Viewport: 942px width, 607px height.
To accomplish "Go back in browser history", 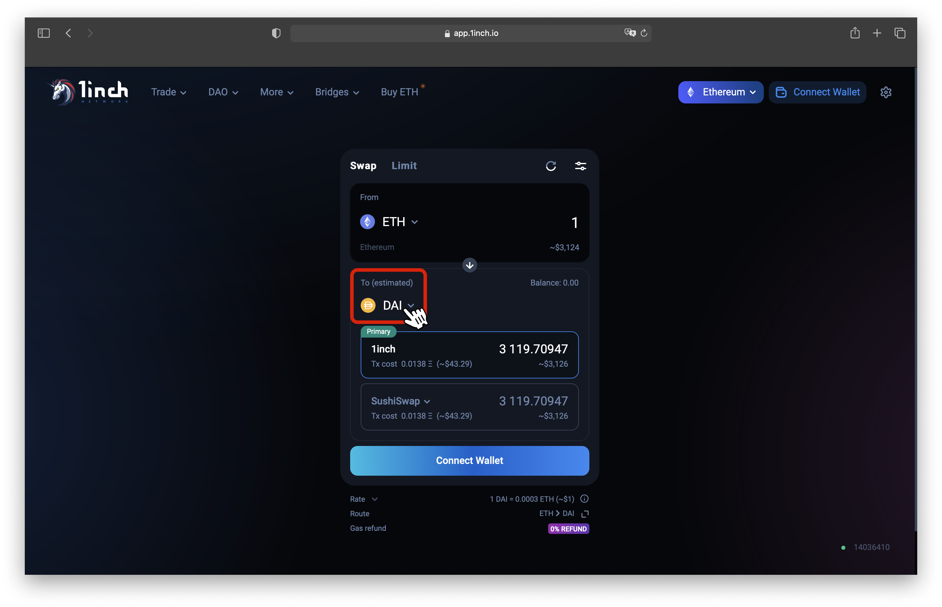I will 68,33.
